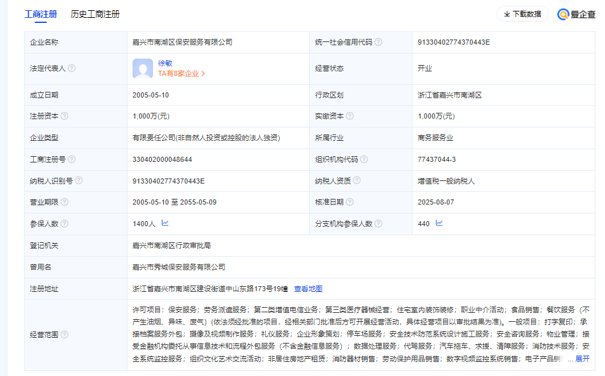Image resolution: width=605 pixels, height=376 pixels.
Task: Click the legal representative avatar image
Action: pos(142,68)
